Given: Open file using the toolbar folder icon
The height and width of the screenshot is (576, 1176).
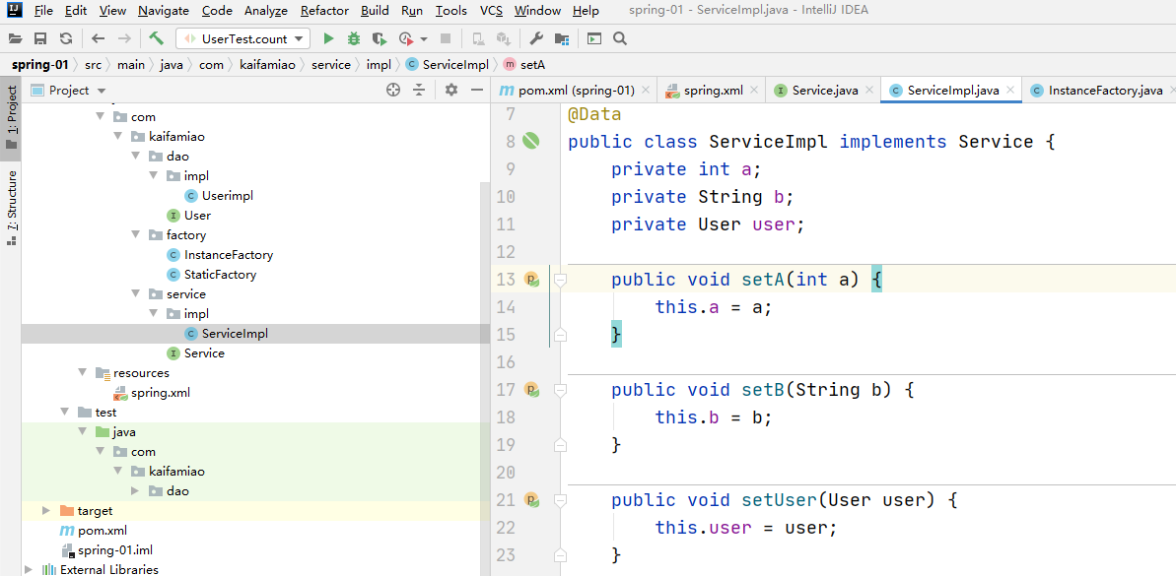Looking at the screenshot, I should tap(15, 38).
